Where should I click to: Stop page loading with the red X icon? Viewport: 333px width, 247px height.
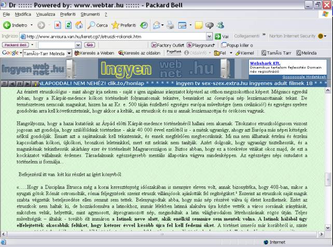pyautogui.click(x=58, y=25)
